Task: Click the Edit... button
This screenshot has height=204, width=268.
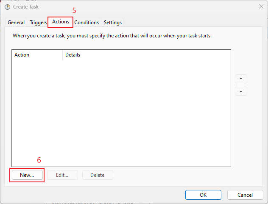Action: coord(62,175)
